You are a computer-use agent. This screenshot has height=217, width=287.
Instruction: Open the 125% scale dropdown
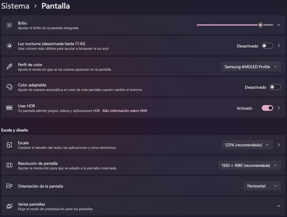[x=247, y=145]
